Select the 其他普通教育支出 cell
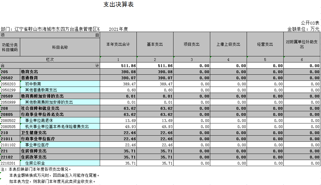Screen dimensions: 321x185 coord(60,90)
